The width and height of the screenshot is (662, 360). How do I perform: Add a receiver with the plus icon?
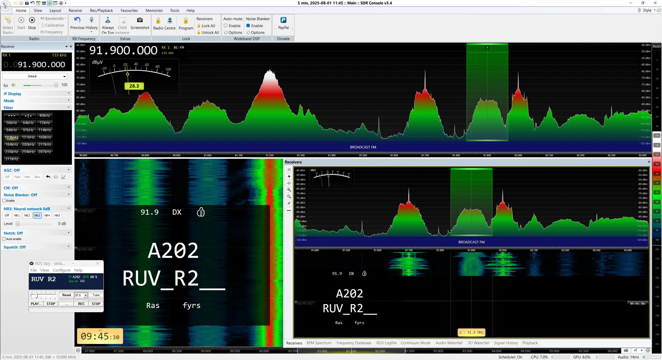point(289,177)
